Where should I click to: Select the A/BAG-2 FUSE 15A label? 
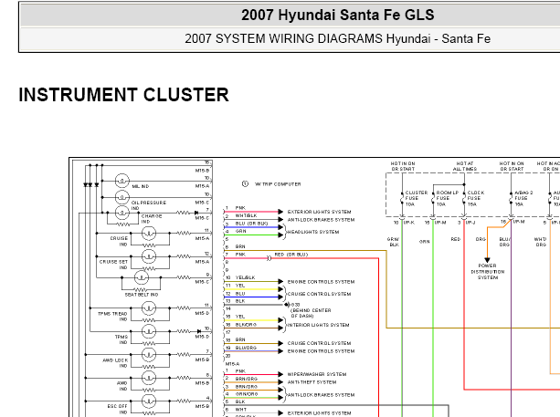[x=523, y=198]
